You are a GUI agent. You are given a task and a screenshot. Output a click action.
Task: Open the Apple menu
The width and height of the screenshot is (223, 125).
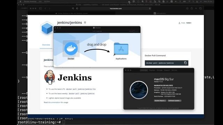[20, 1]
